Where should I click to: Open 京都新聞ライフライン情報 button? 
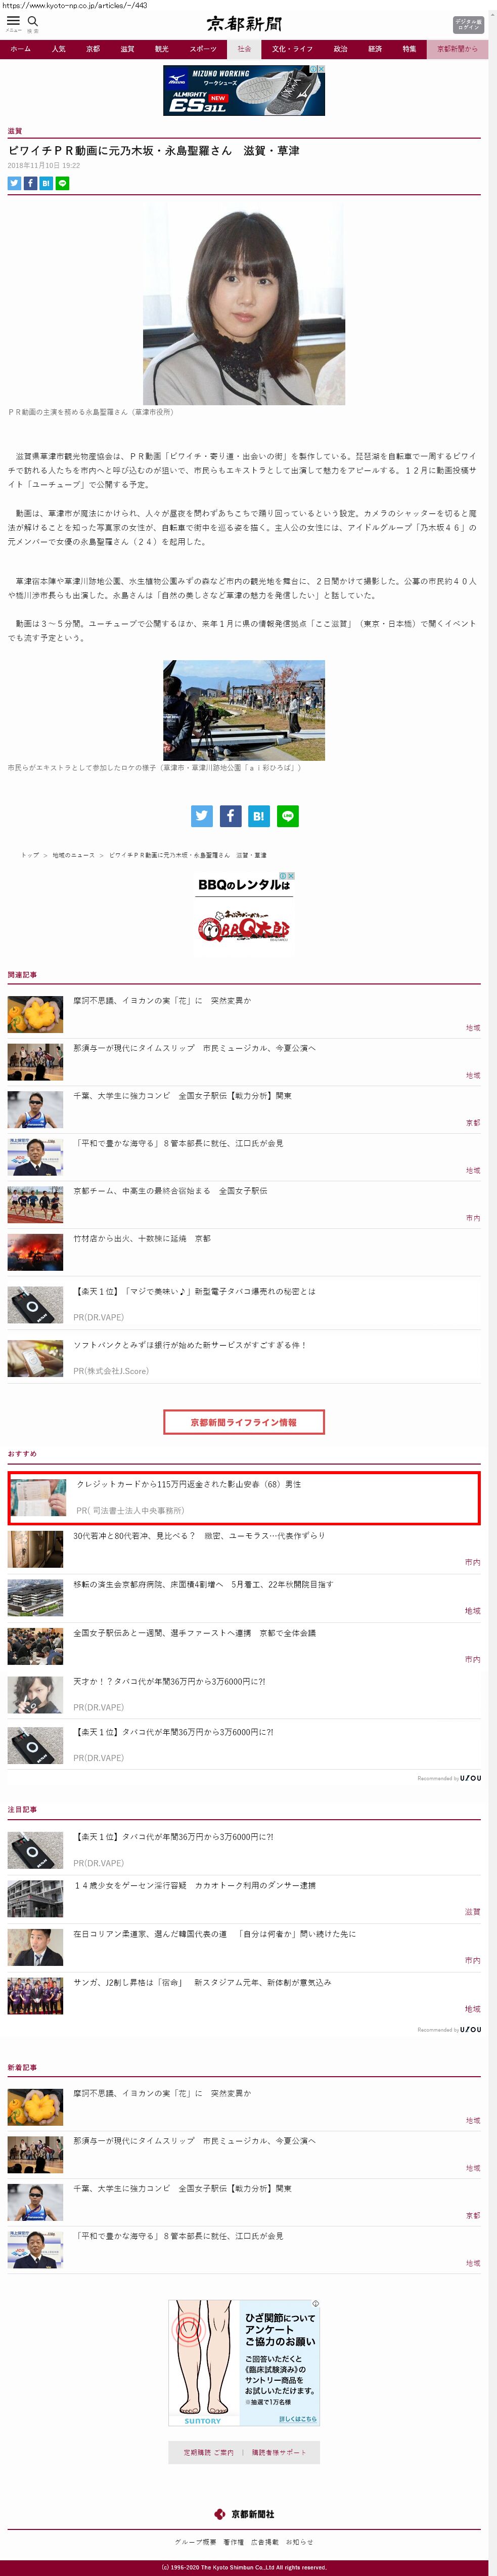[x=244, y=1421]
